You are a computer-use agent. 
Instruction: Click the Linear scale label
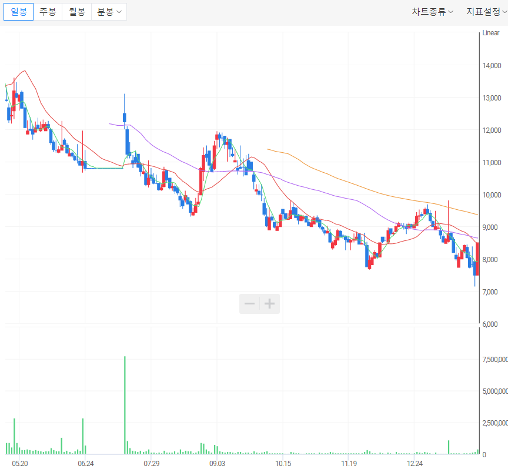(x=490, y=33)
